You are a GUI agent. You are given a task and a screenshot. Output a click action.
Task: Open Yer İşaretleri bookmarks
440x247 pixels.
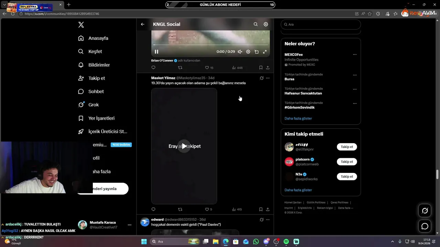pos(96,118)
